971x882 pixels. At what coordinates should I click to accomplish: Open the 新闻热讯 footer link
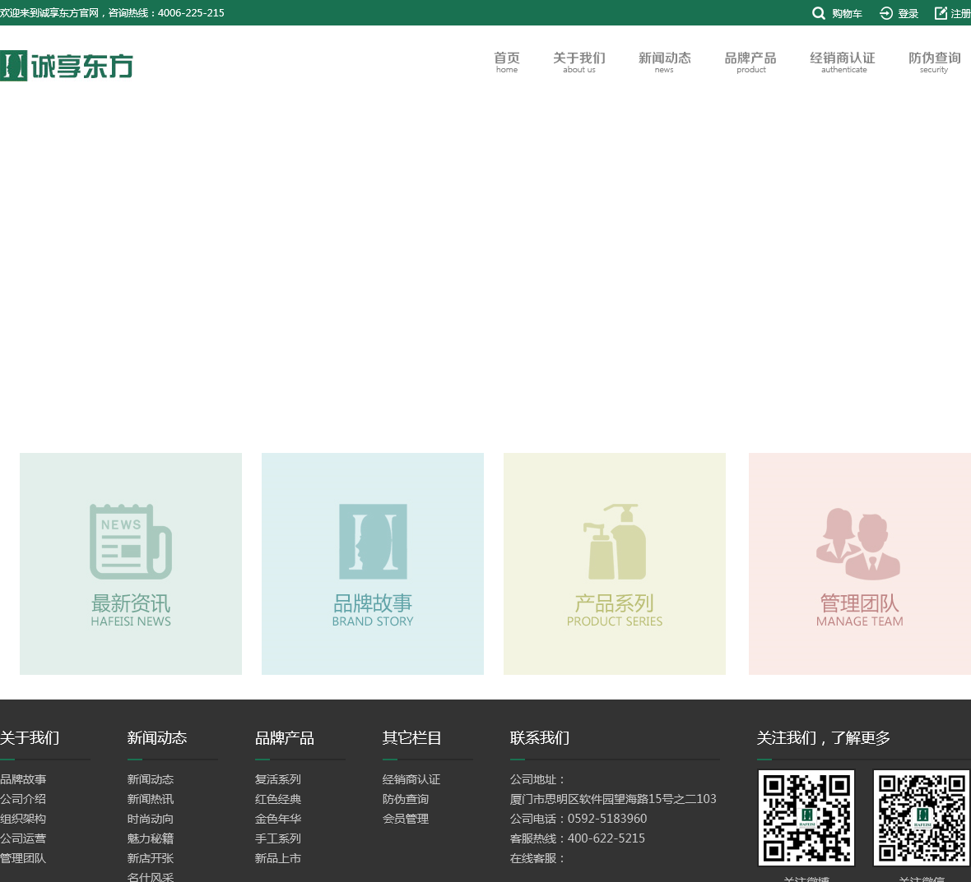point(151,799)
